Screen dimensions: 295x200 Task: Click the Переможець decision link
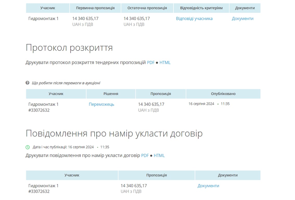point(101,104)
